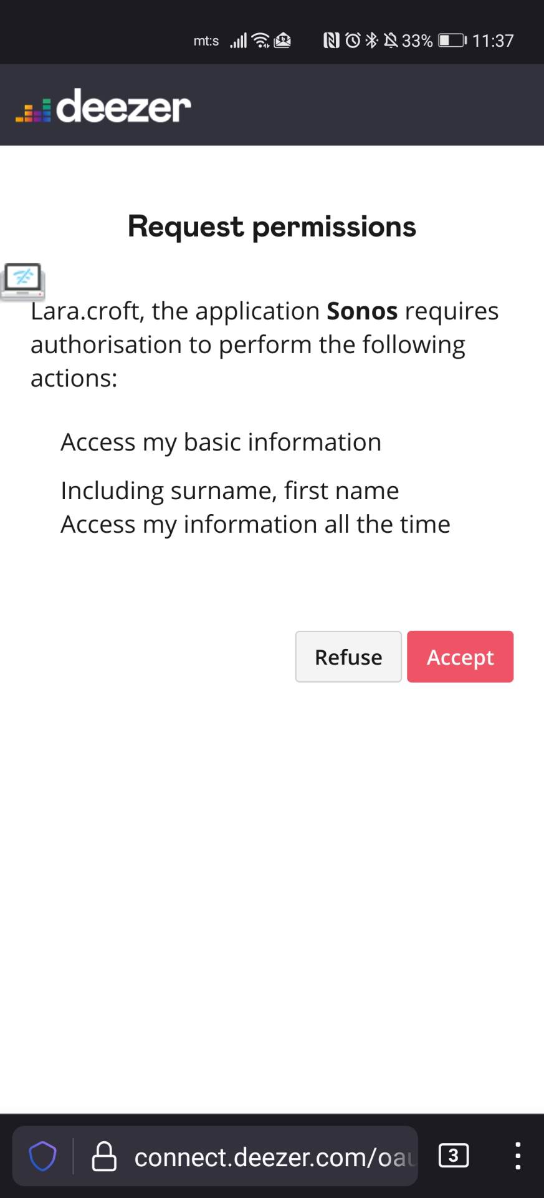Tap the Deezer logo in header

[x=103, y=106]
